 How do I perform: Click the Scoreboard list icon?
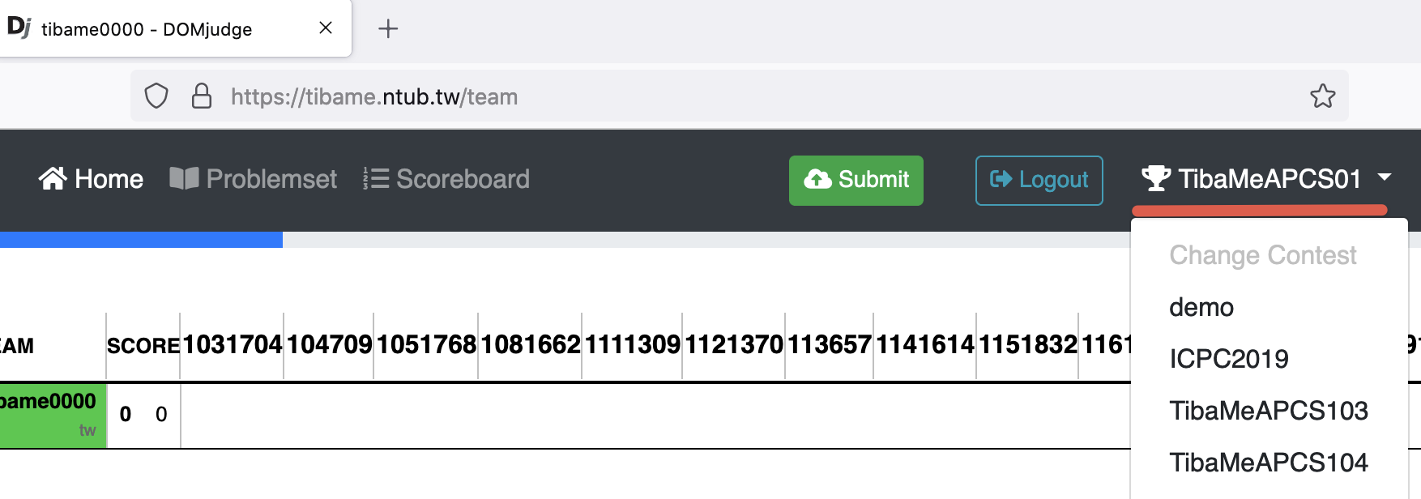tap(376, 179)
